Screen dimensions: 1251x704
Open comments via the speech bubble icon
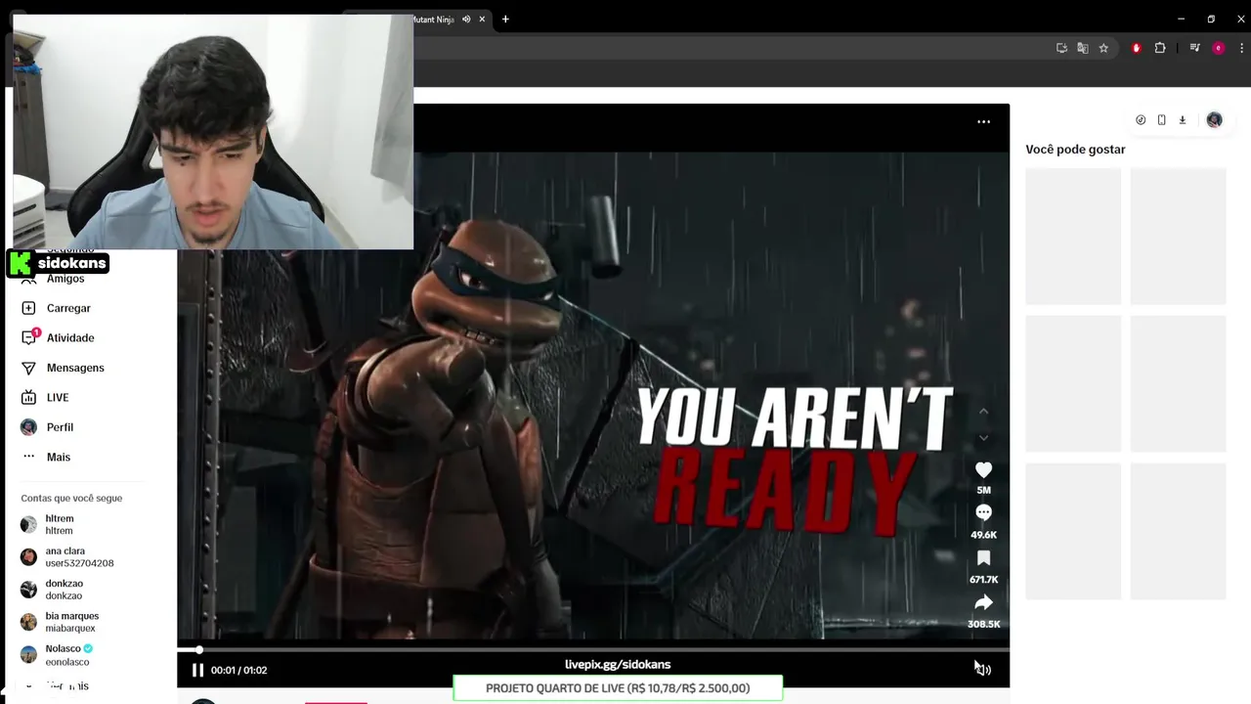coord(983,513)
